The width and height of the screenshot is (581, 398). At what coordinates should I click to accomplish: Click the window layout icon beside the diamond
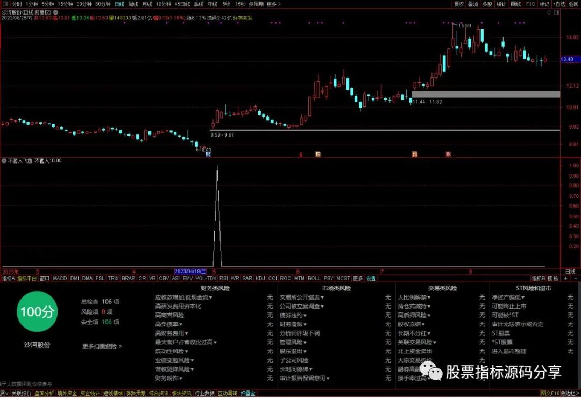click(x=556, y=12)
